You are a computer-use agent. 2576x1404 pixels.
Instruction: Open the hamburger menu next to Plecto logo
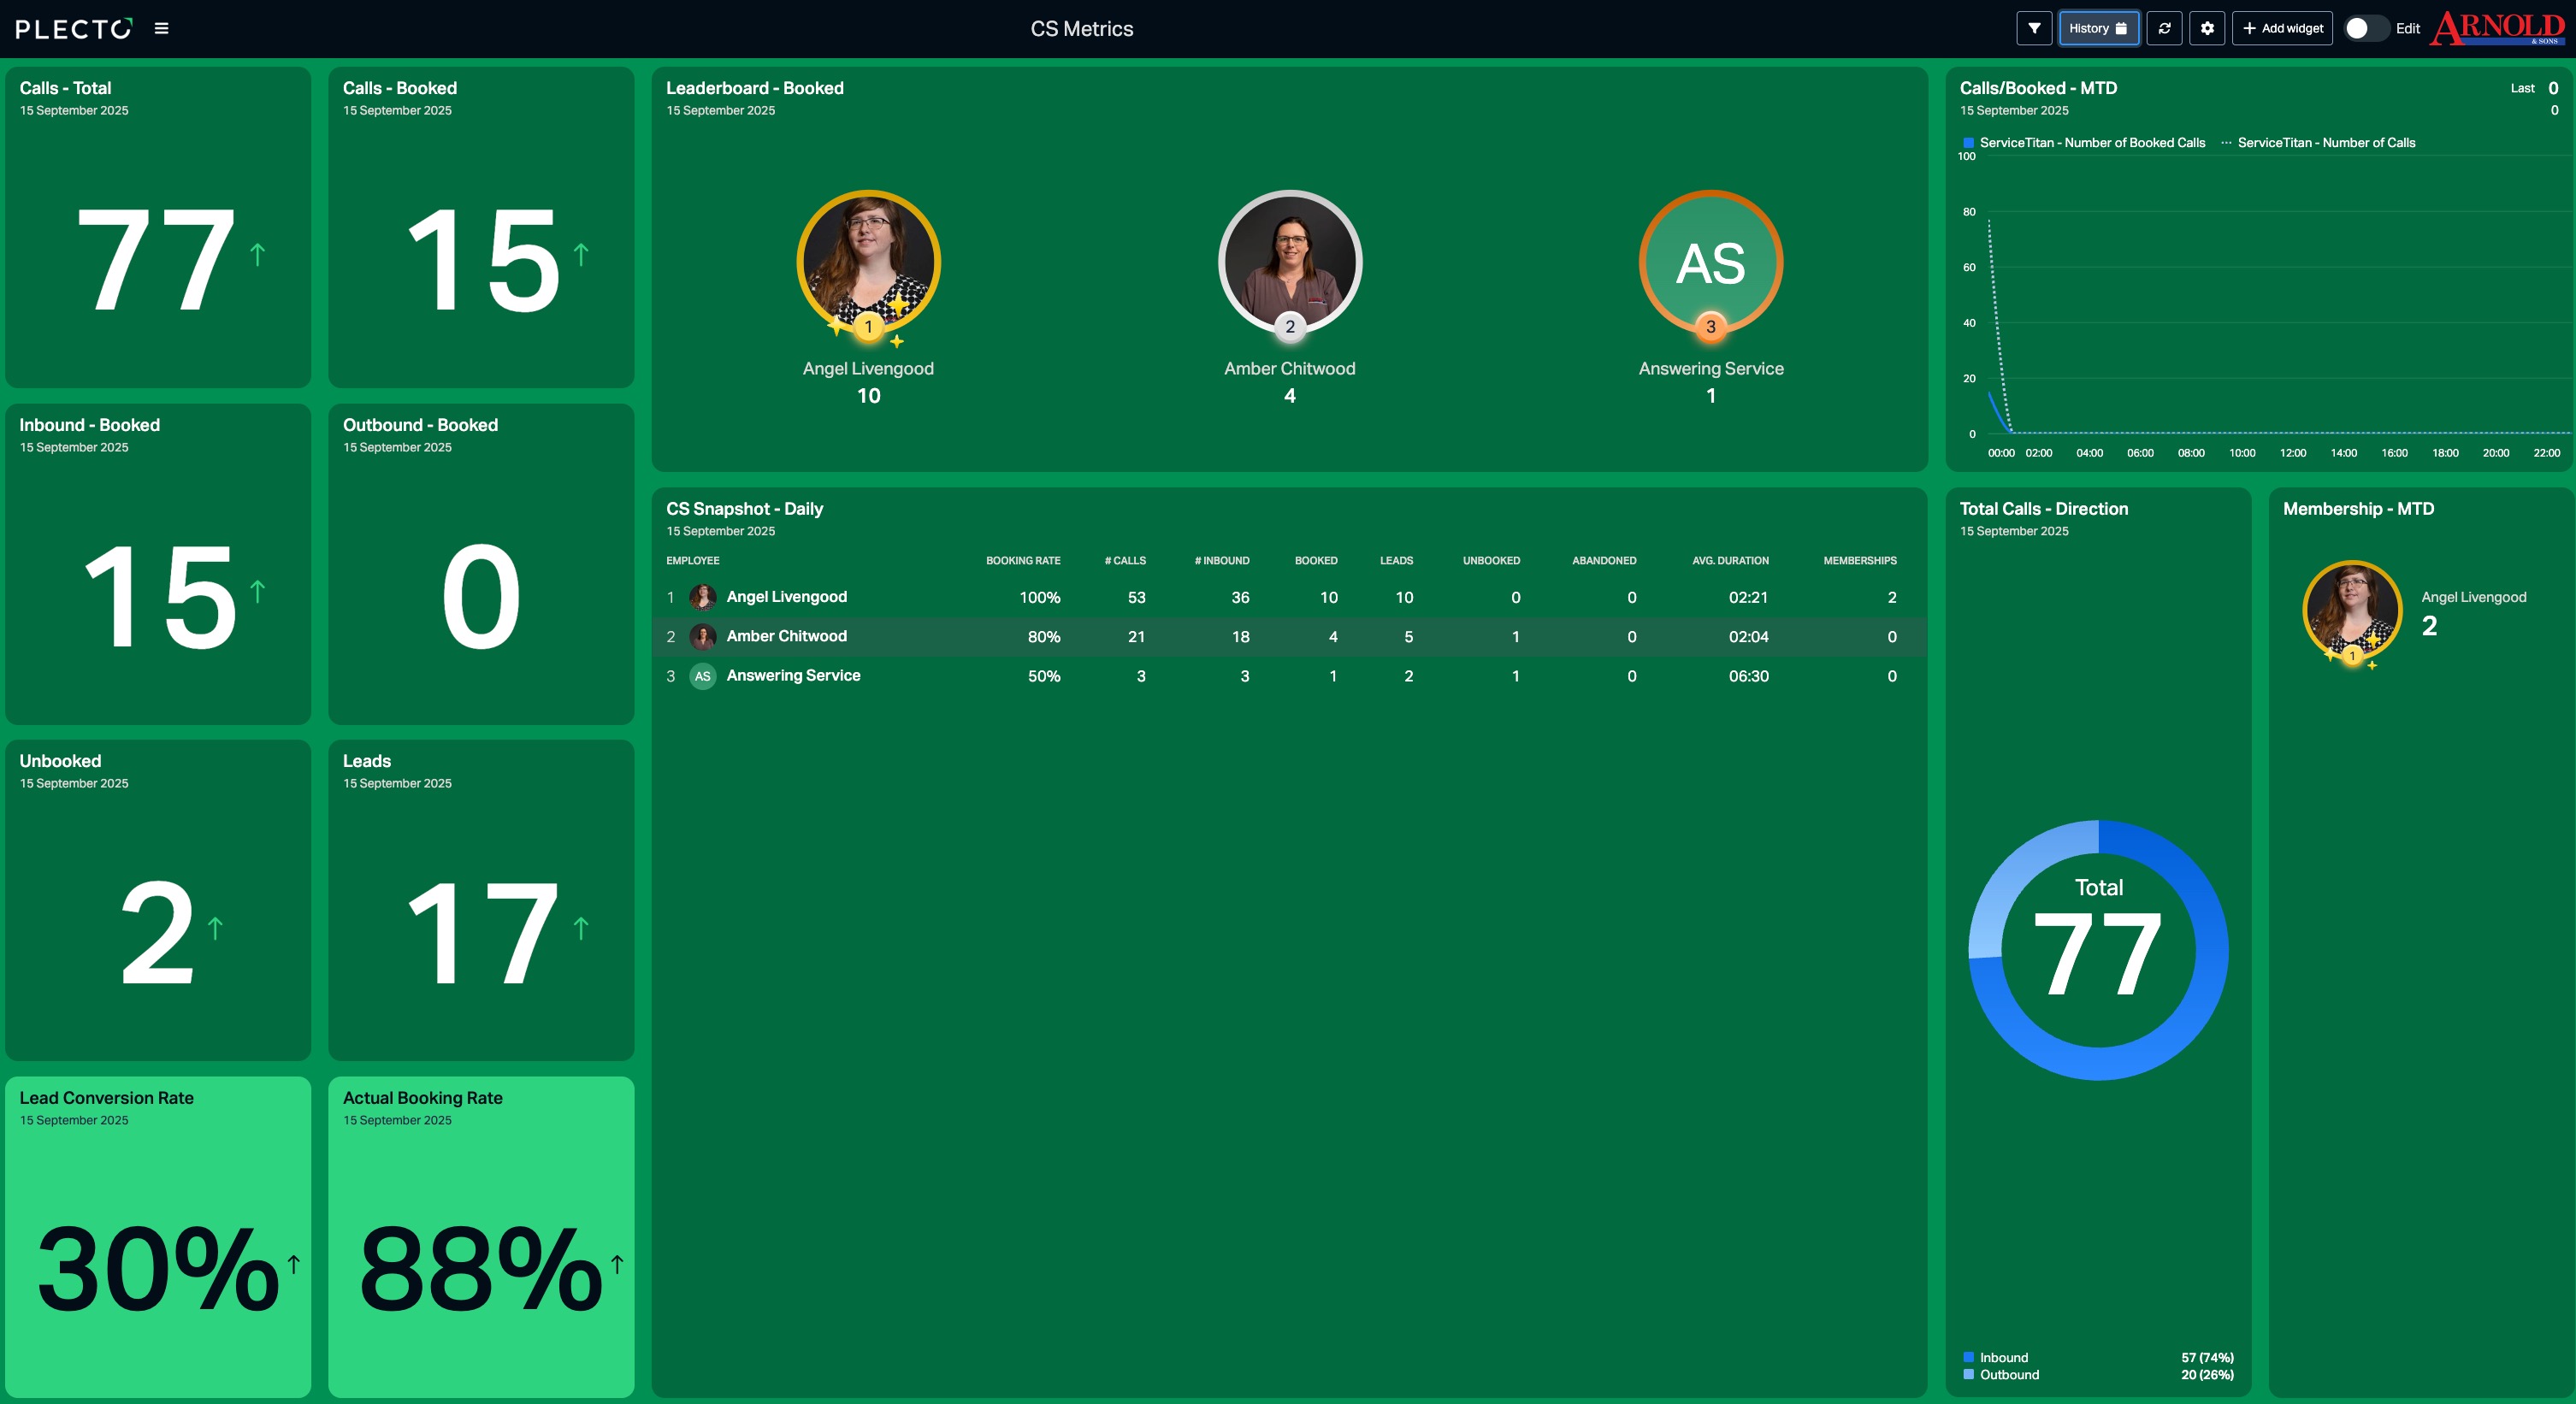pyautogui.click(x=161, y=28)
